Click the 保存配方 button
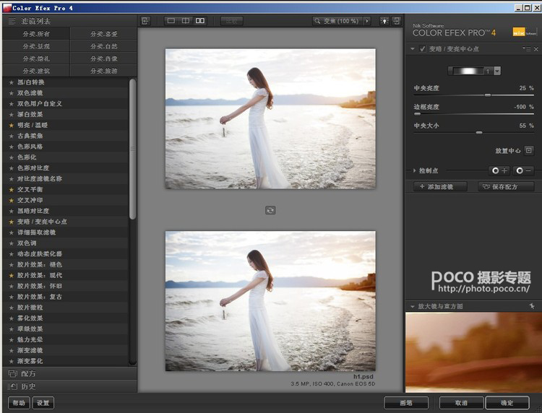The image size is (542, 413). coord(506,186)
